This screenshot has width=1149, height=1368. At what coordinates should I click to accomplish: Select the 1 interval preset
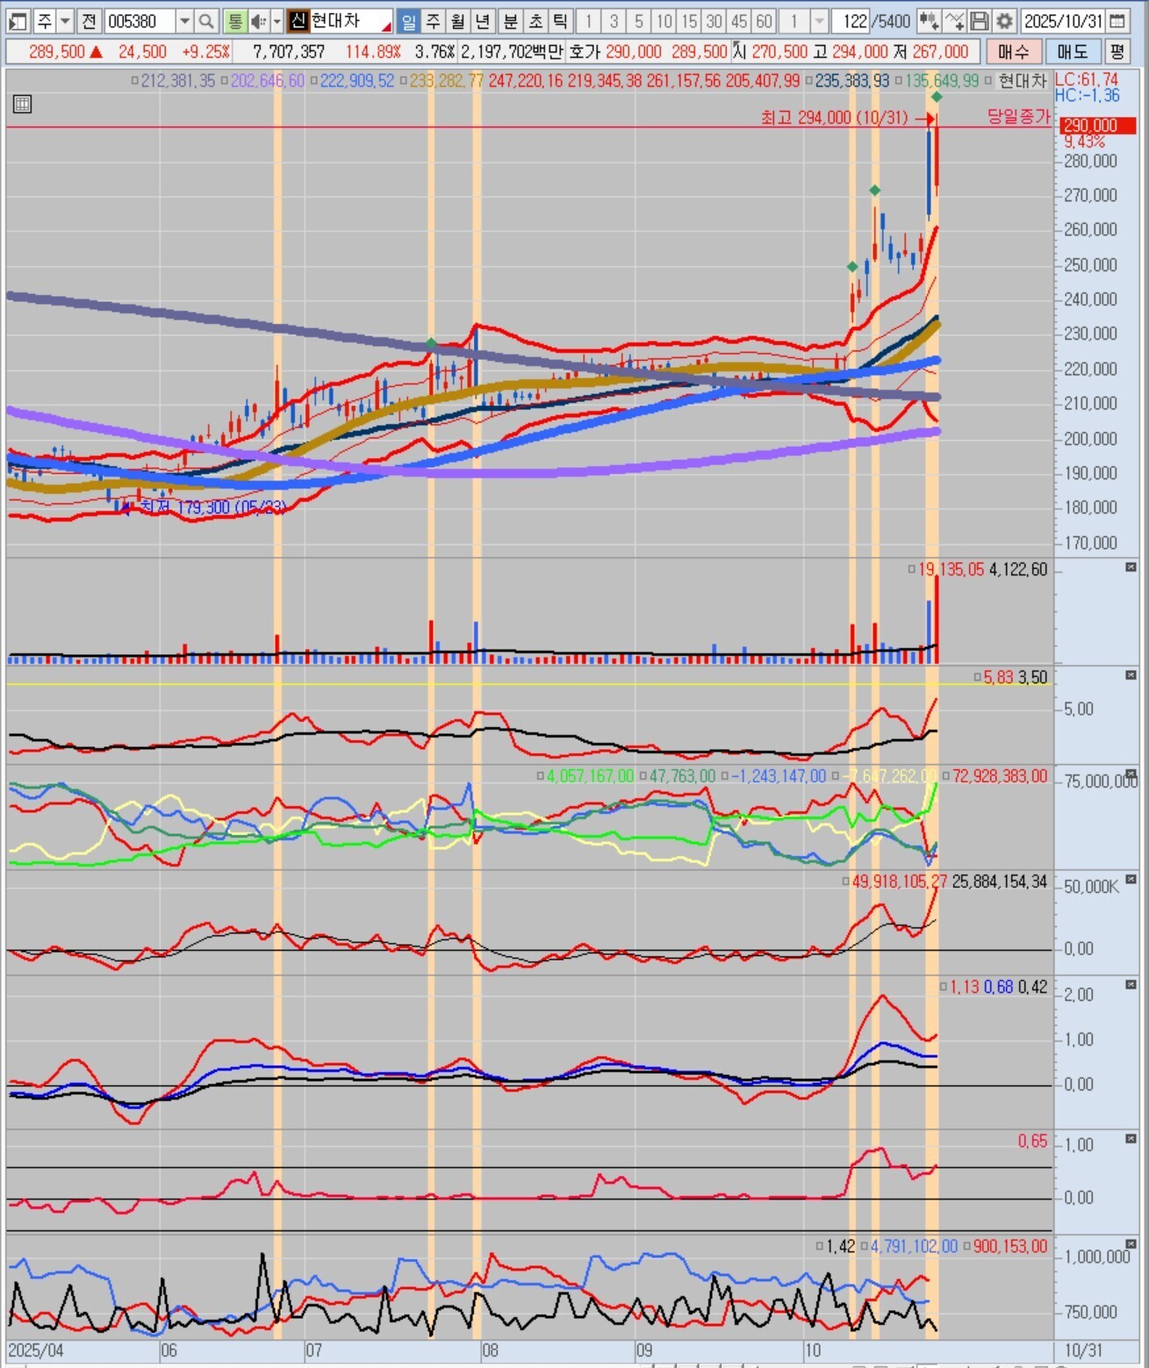[588, 21]
